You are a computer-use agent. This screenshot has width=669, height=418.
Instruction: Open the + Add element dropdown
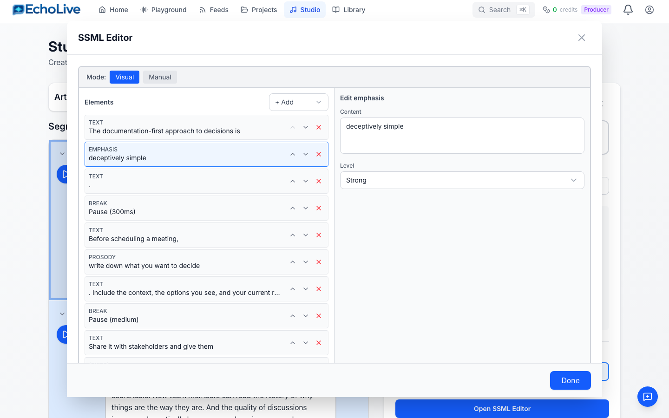(x=298, y=102)
